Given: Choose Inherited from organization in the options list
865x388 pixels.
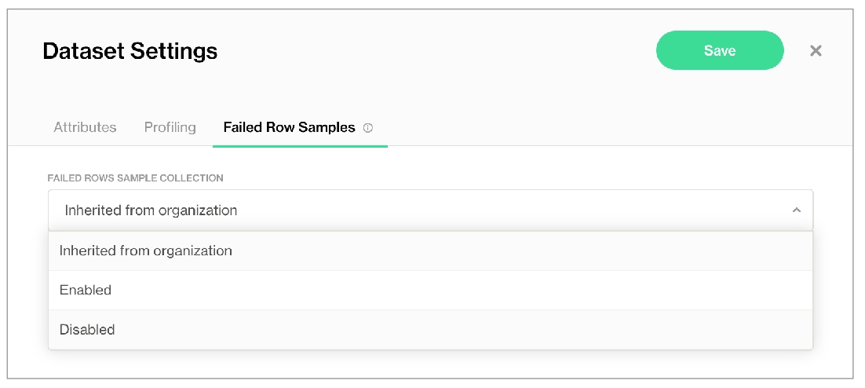Looking at the screenshot, I should (x=146, y=251).
